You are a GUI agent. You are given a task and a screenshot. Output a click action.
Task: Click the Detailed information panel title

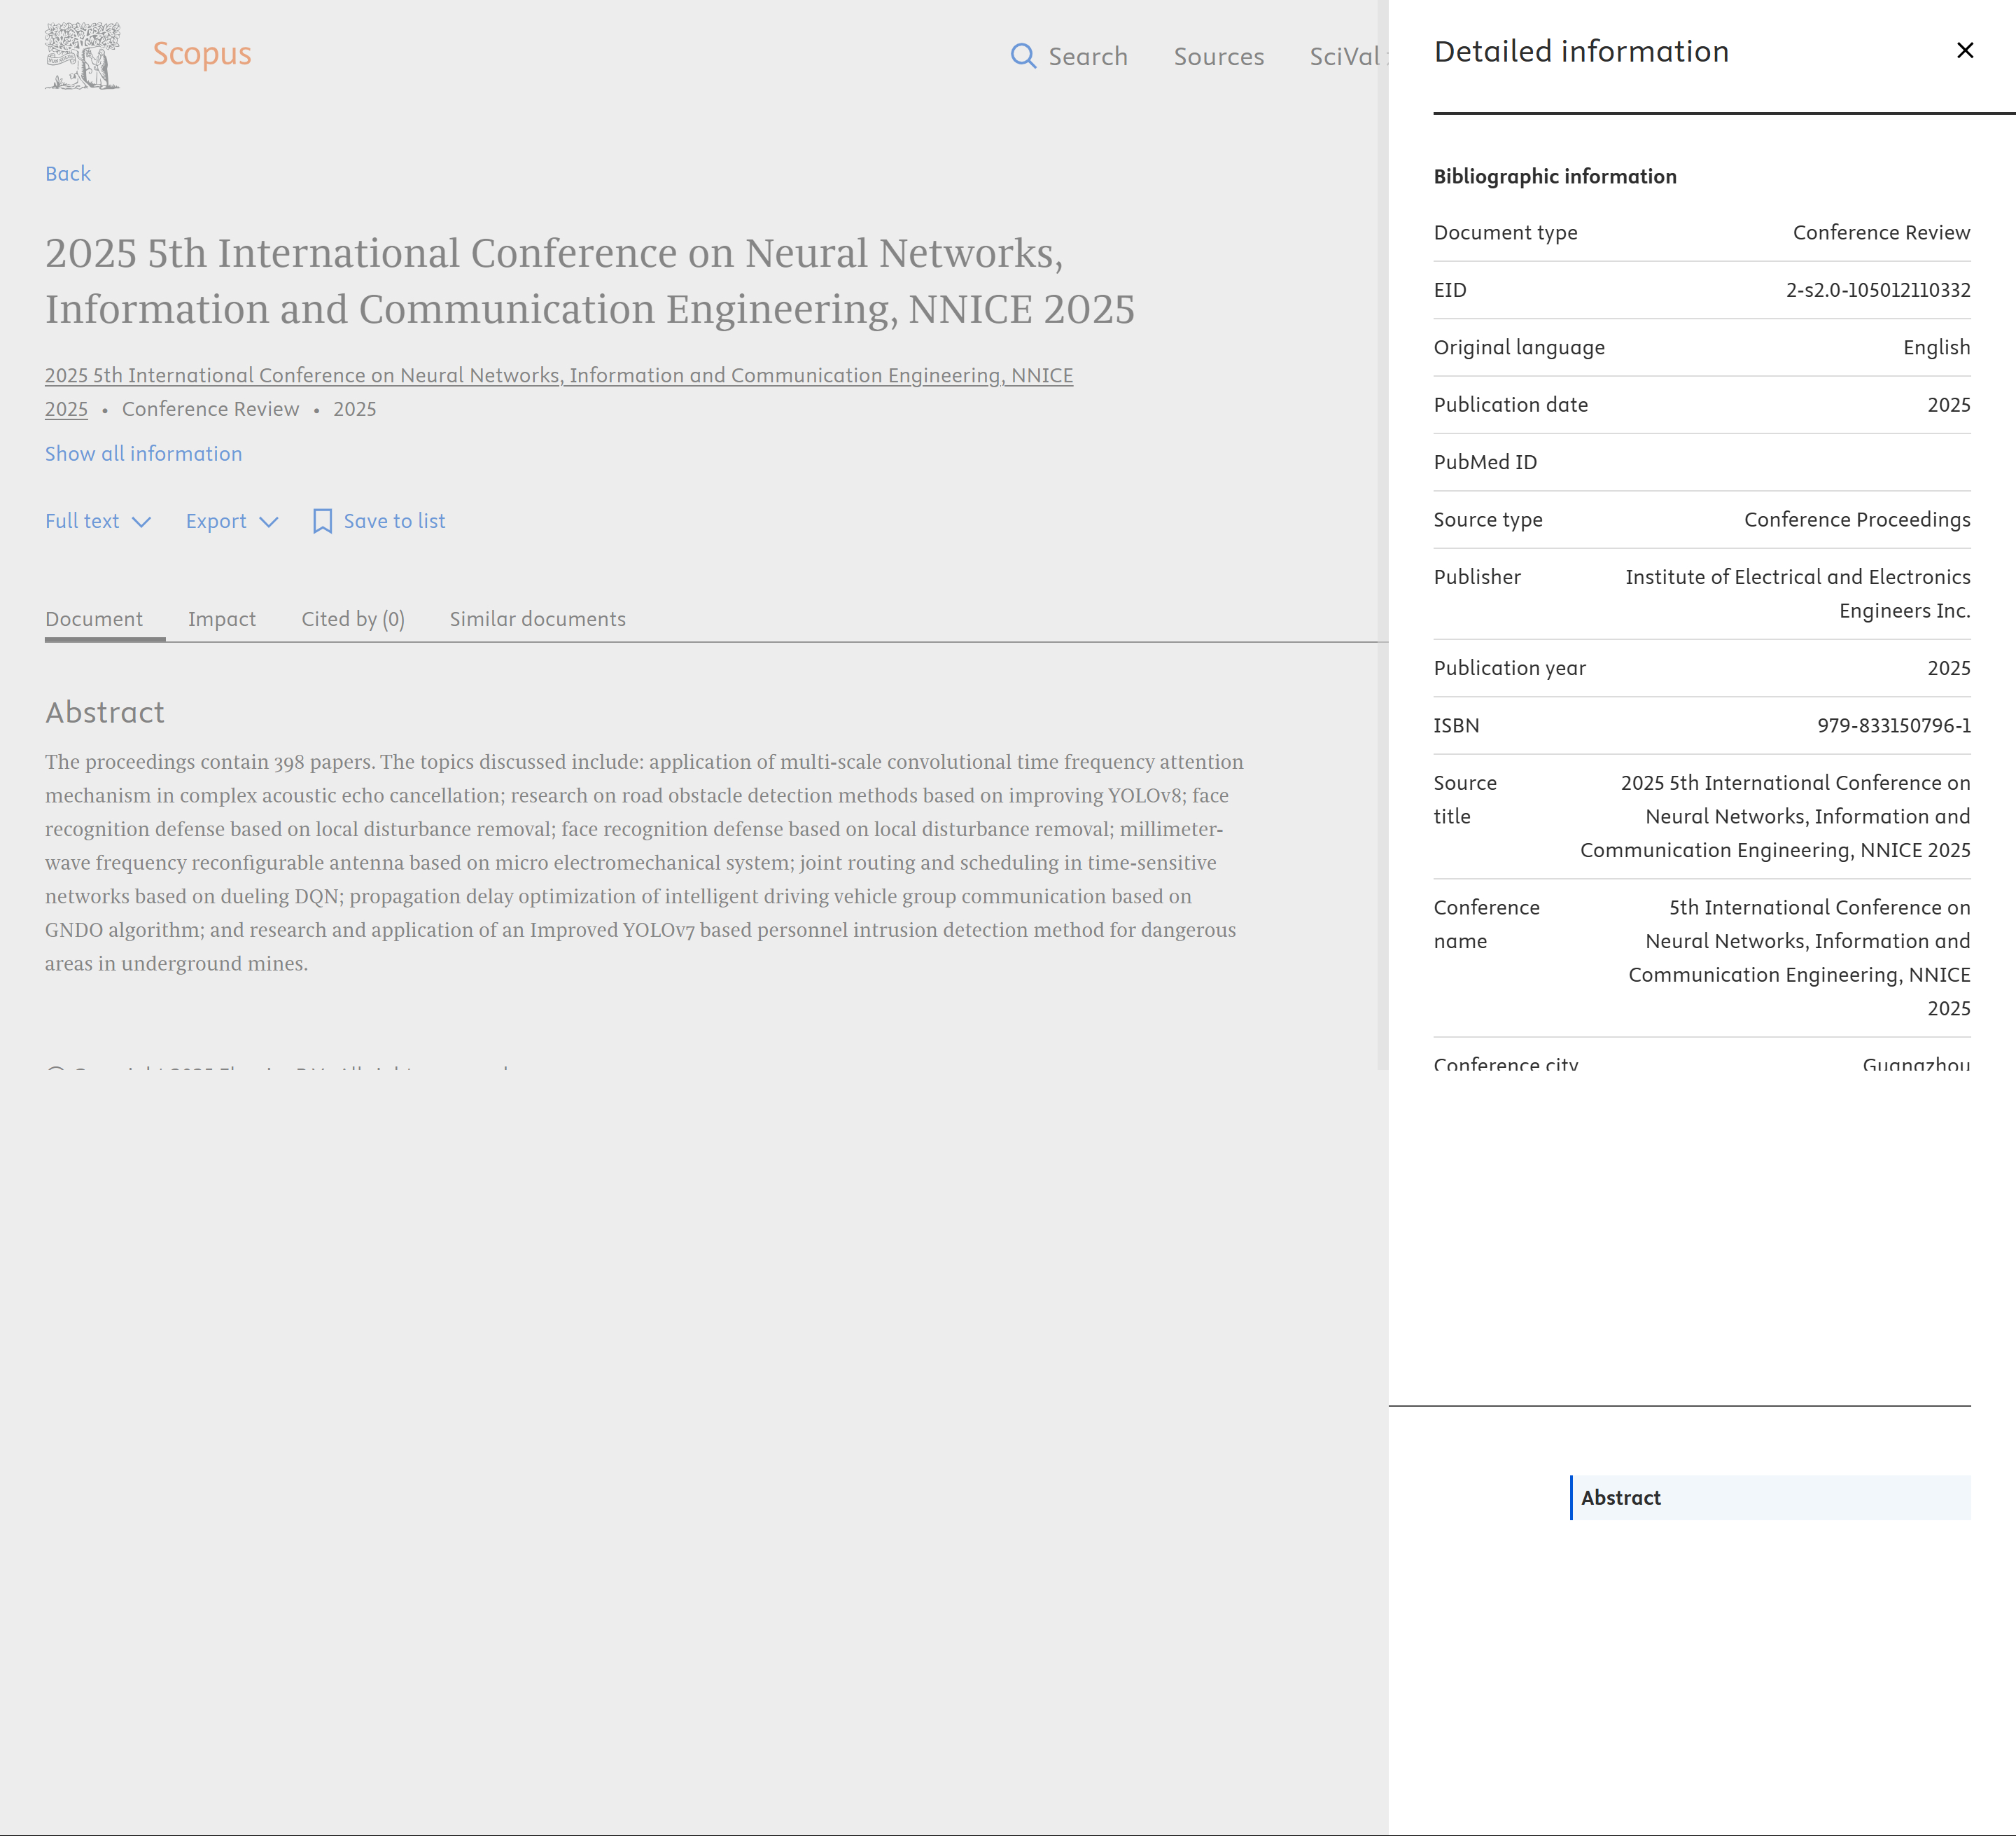click(1581, 52)
